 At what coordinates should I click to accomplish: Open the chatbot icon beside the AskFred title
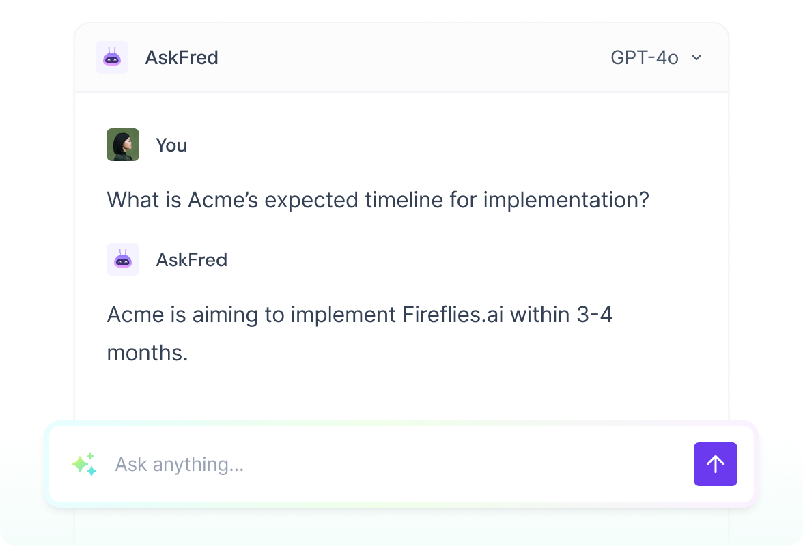[112, 57]
